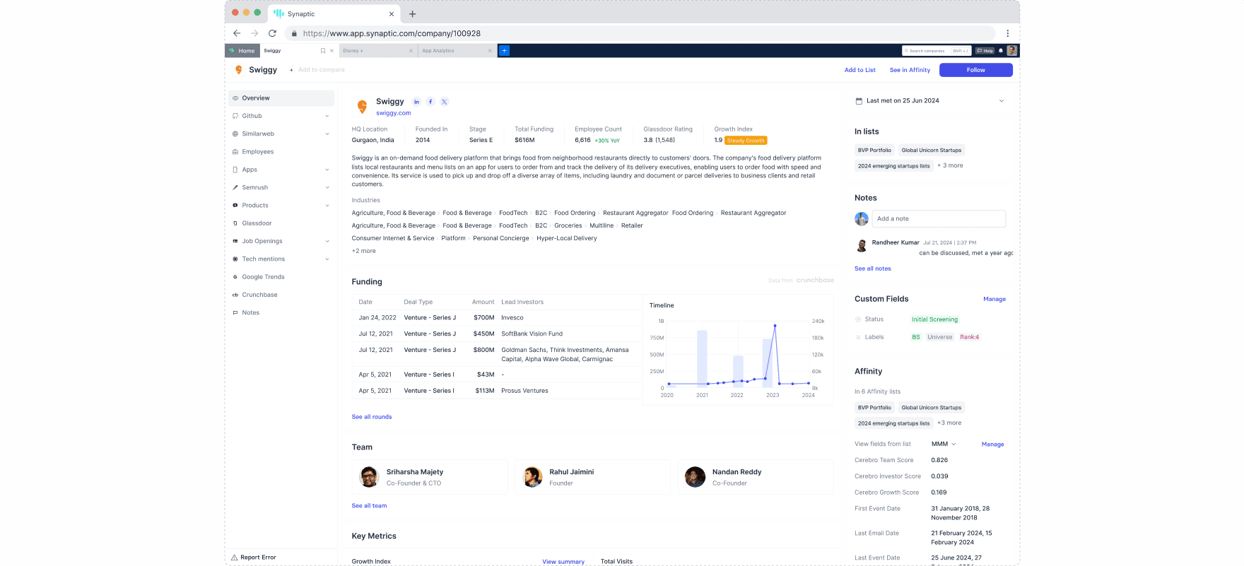
Task: Expand the Semrush sidebar section
Action: [327, 188]
